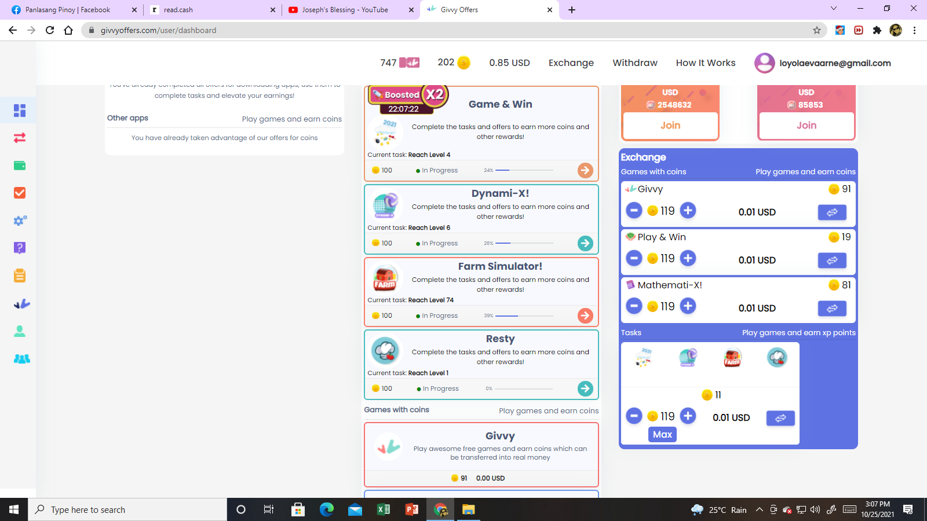
Task: Open Microsoft Excel from the taskbar
Action: [384, 509]
